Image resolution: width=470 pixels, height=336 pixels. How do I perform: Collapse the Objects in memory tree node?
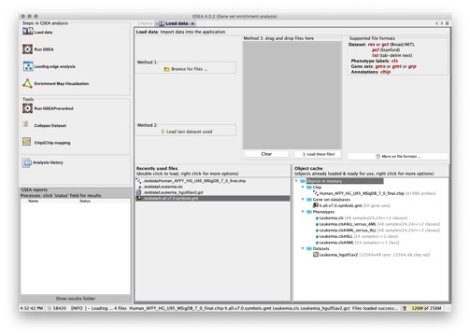(296, 181)
